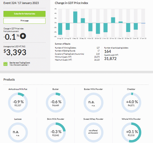Click the average price $3,393 value

15,52
